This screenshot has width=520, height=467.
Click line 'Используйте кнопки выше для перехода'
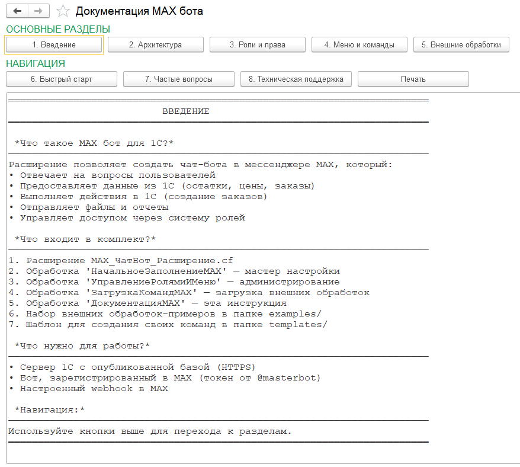click(150, 431)
